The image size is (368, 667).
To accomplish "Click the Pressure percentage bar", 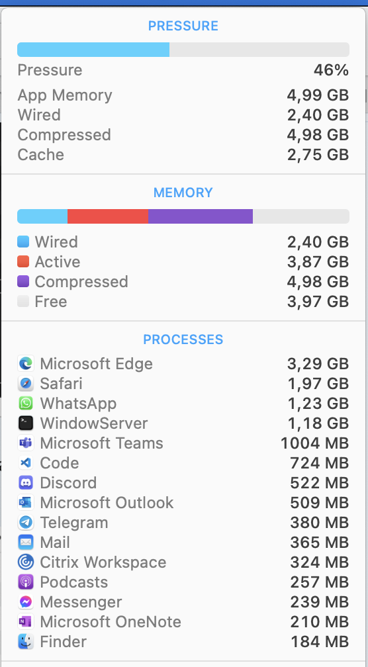I will pos(183,50).
